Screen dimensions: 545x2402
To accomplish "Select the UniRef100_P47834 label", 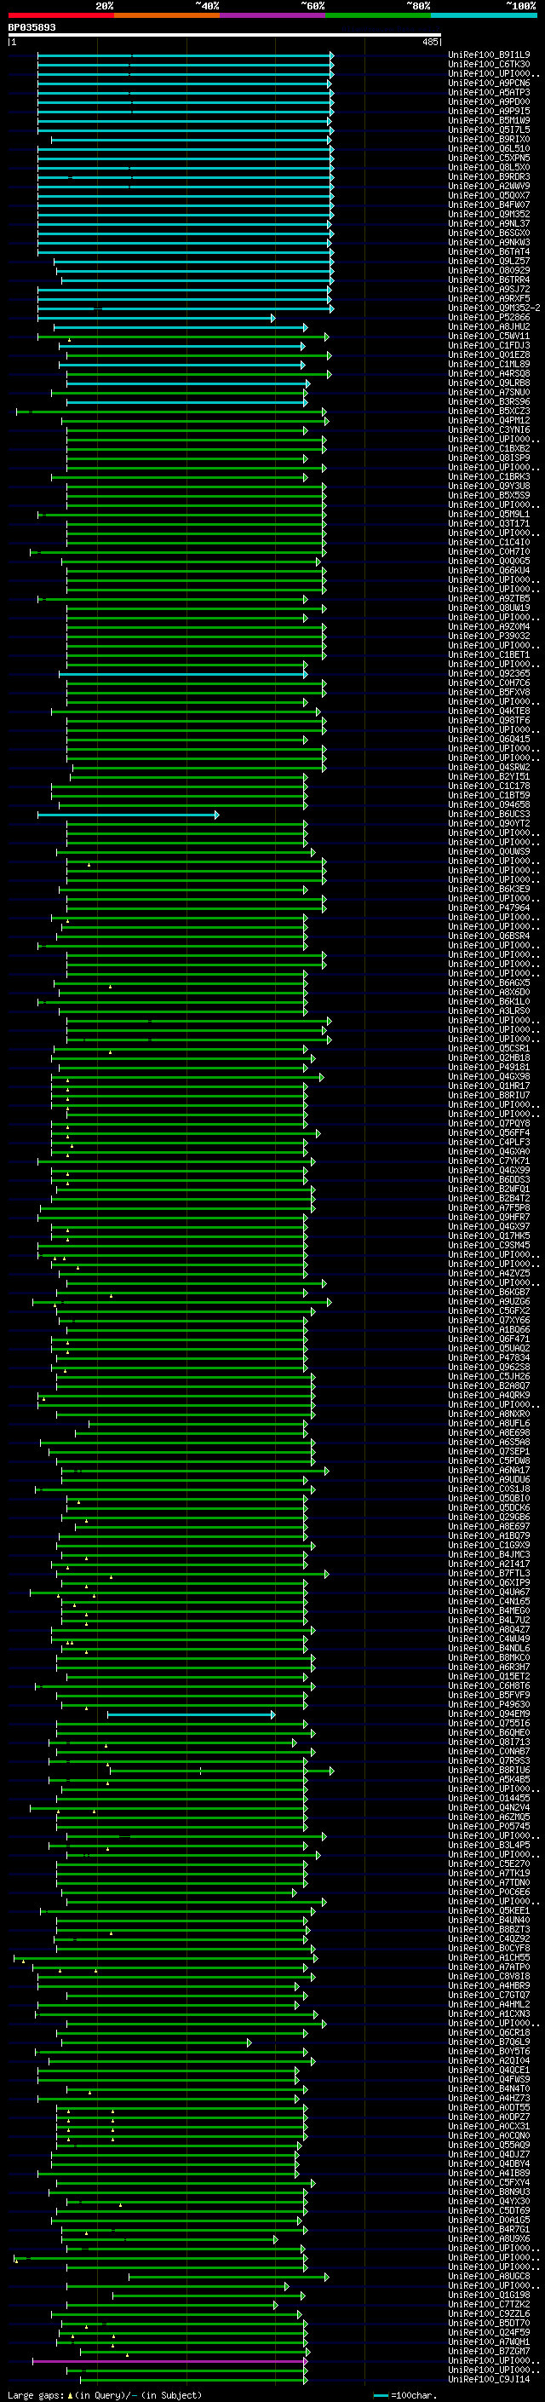I will pos(489,1358).
